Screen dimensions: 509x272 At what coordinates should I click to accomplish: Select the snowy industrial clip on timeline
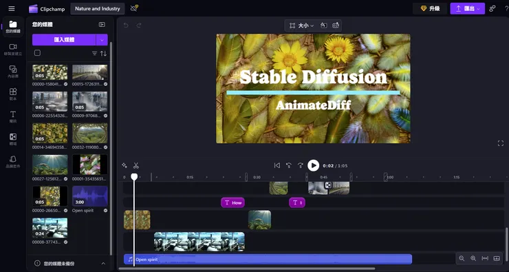coord(199,242)
